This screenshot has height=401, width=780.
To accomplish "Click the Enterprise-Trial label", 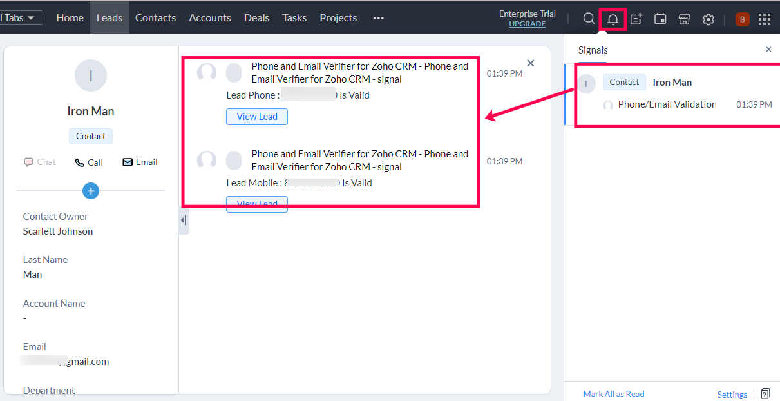I will pos(528,14).
